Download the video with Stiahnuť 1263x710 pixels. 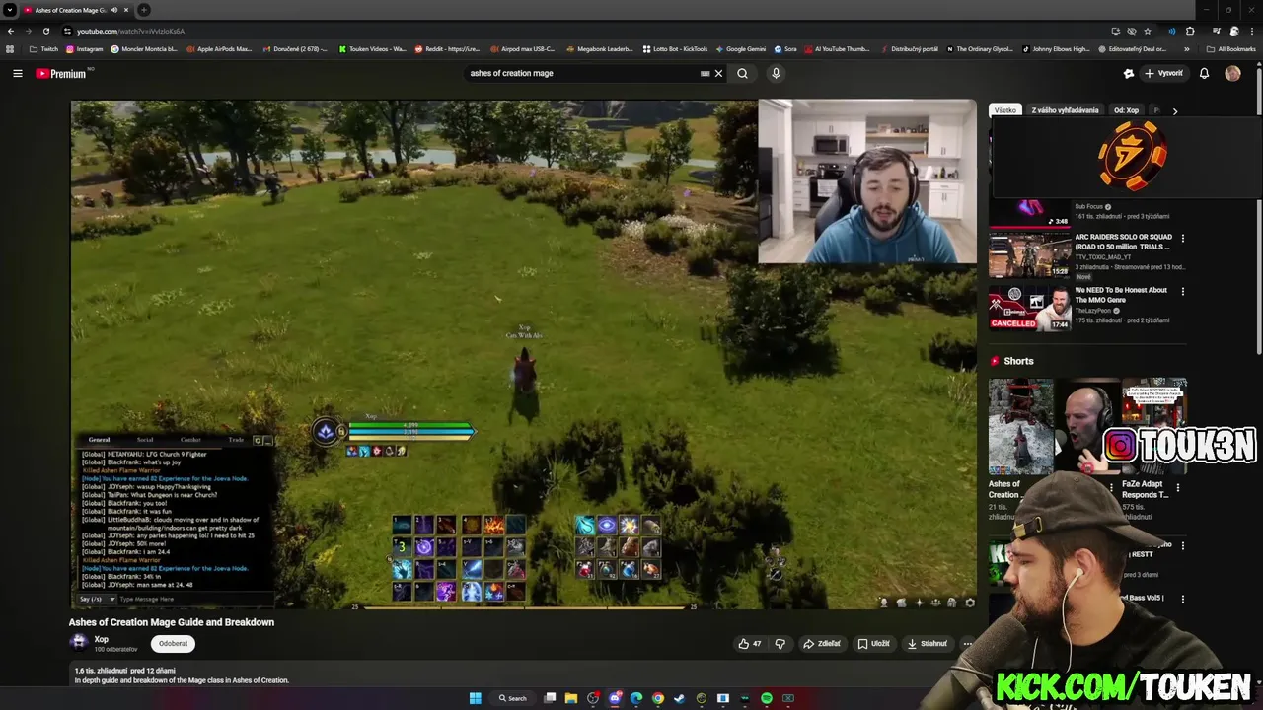928,644
